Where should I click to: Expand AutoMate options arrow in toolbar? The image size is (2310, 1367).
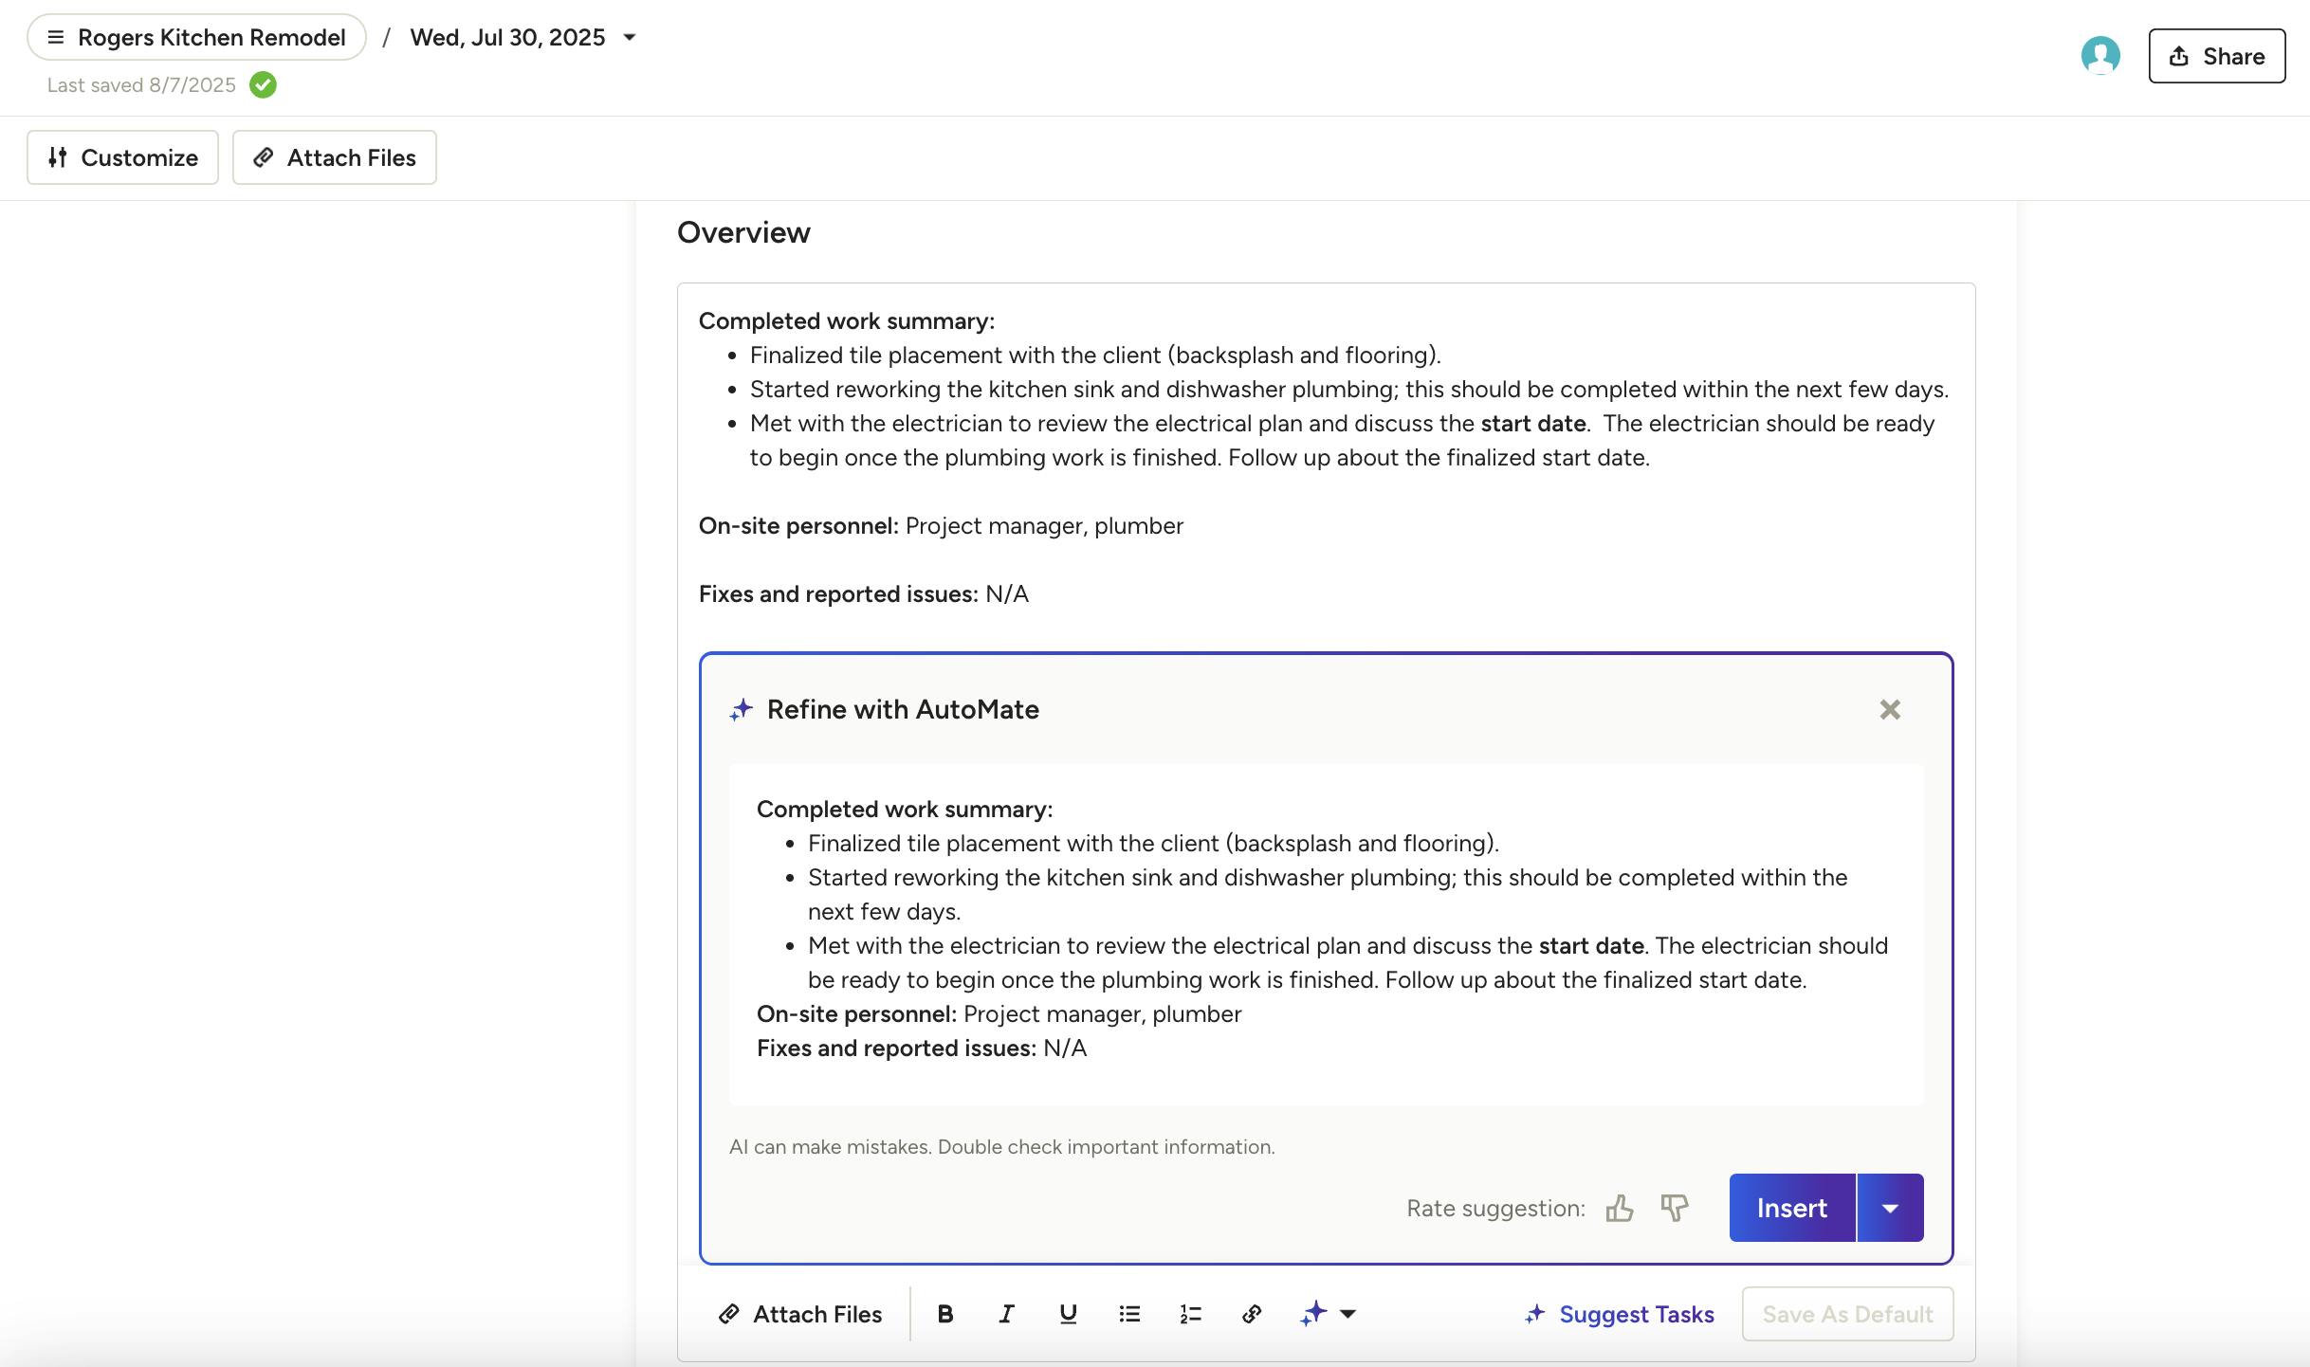[x=1347, y=1314]
